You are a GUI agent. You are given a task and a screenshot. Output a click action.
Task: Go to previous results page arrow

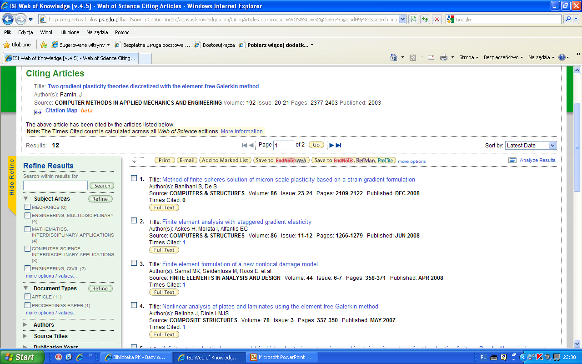[x=251, y=145]
